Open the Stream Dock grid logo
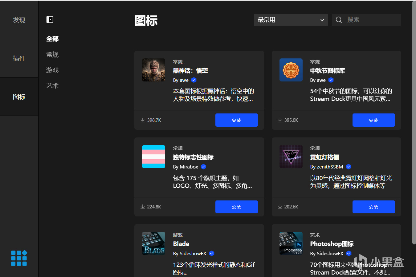This screenshot has height=277, width=416. (x=19, y=258)
